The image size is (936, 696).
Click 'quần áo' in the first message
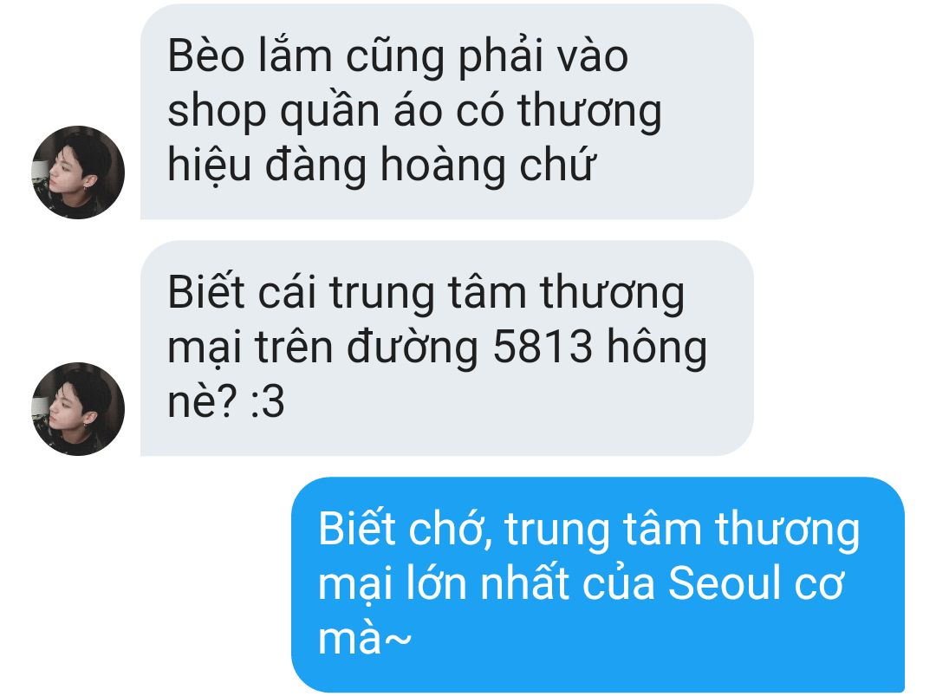pos(361,112)
